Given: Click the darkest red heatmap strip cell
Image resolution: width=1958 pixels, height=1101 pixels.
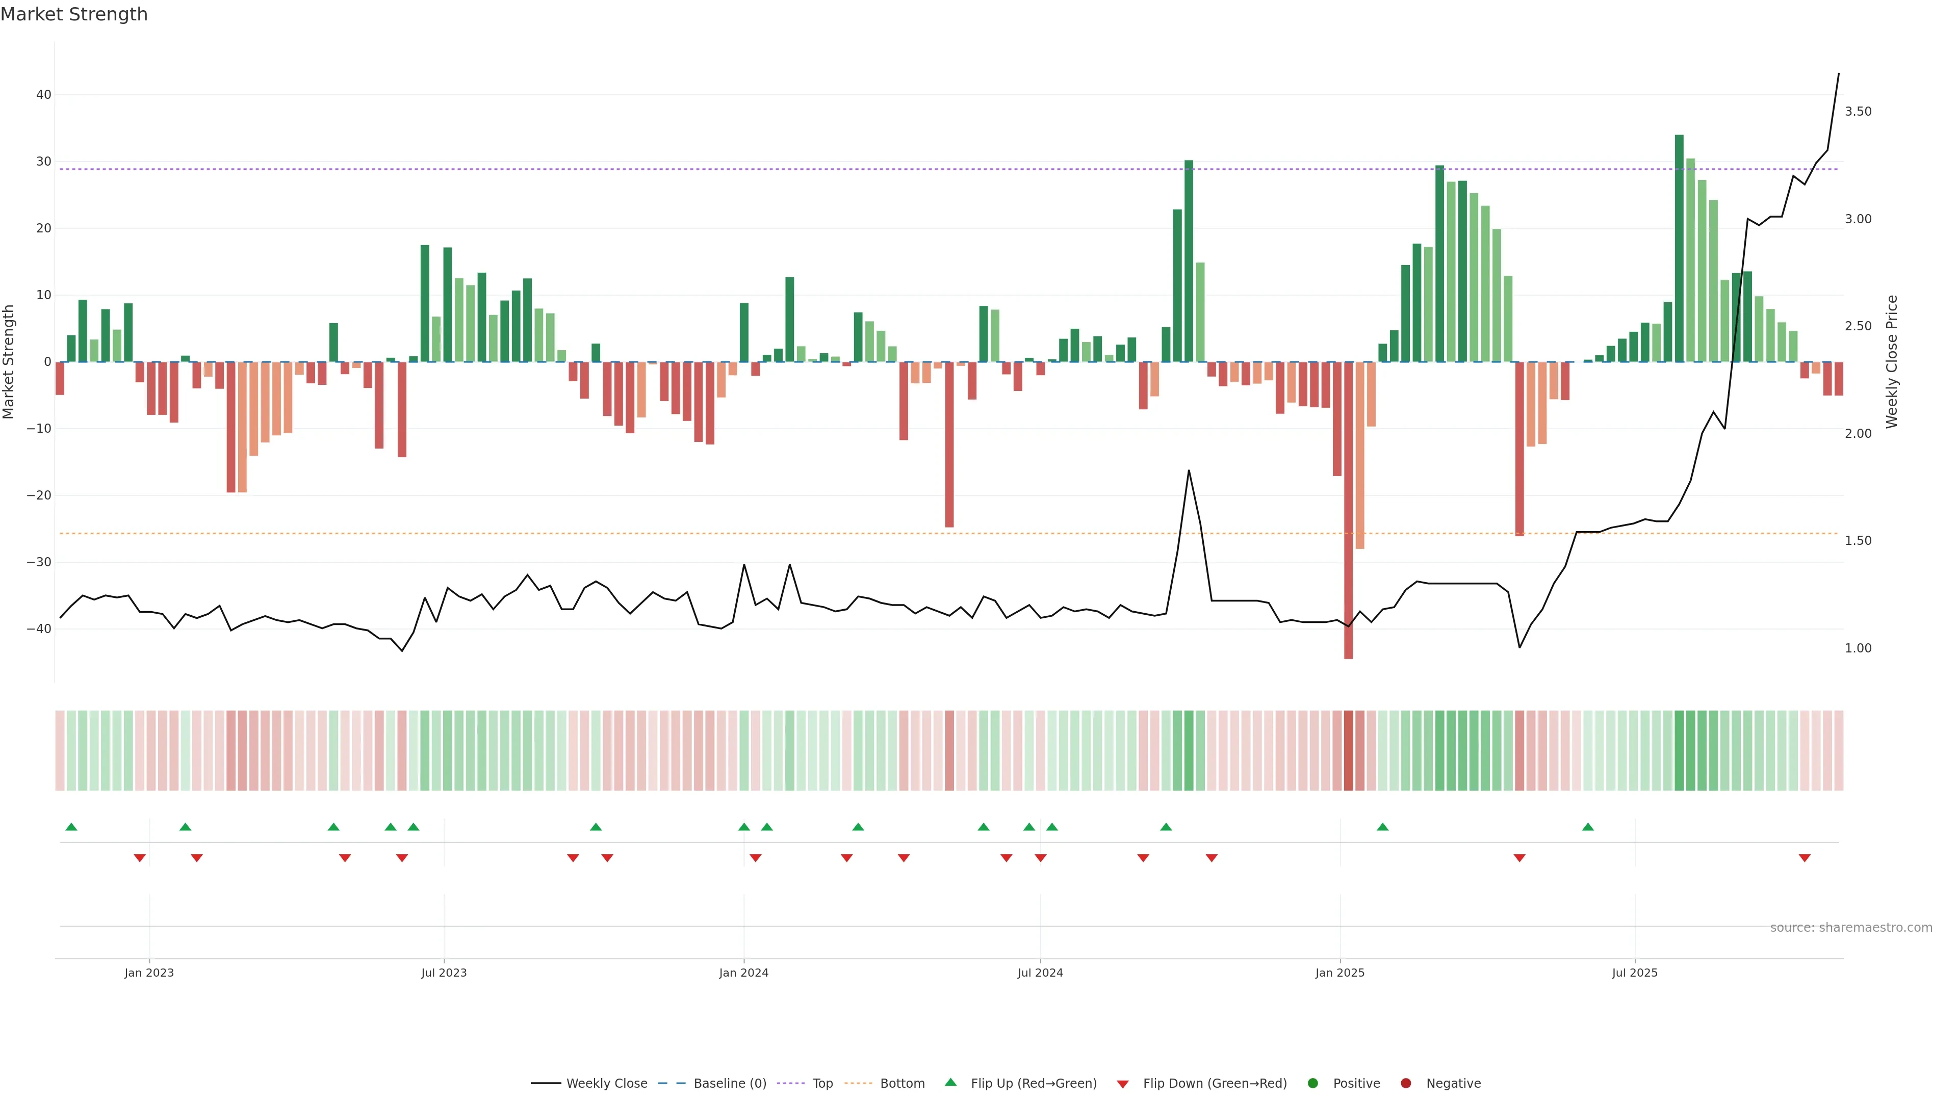Looking at the screenshot, I should click(1348, 751).
